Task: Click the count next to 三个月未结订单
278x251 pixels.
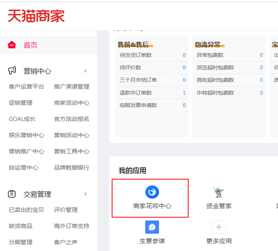Action: pos(184,80)
